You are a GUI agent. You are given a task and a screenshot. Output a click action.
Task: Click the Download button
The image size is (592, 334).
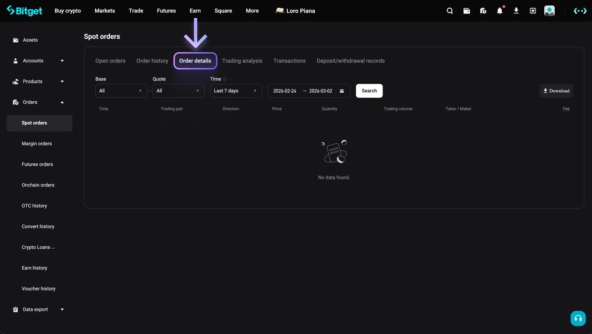click(x=556, y=91)
